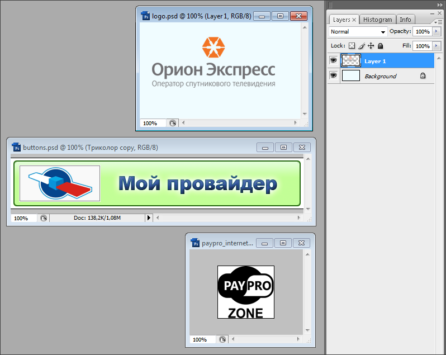Click the panel dock gripper handle
446x355 pixels.
[330, 5]
